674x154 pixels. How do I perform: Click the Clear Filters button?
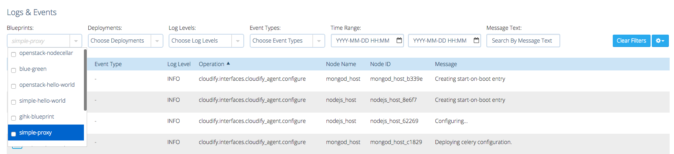(631, 41)
